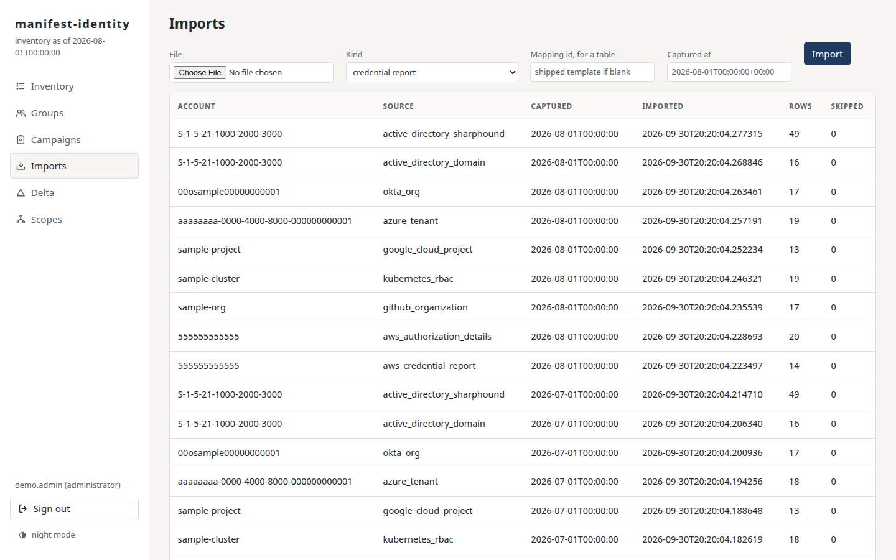Focus the Captured at input field

[729, 72]
